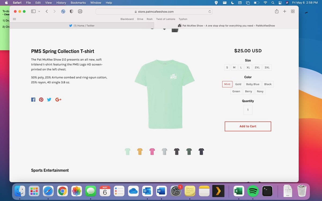Viewport: 322px width, 201px height.
Task: Open the Rosh bookmark
Action: pos(149,19)
